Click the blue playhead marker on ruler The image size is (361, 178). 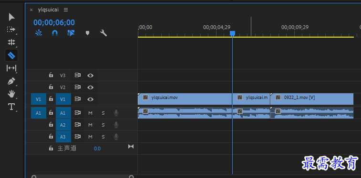[233, 34]
